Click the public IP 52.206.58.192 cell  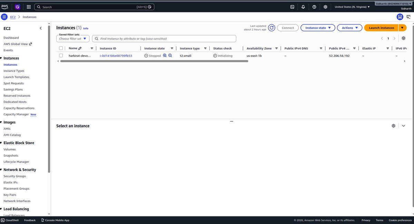tap(339, 55)
